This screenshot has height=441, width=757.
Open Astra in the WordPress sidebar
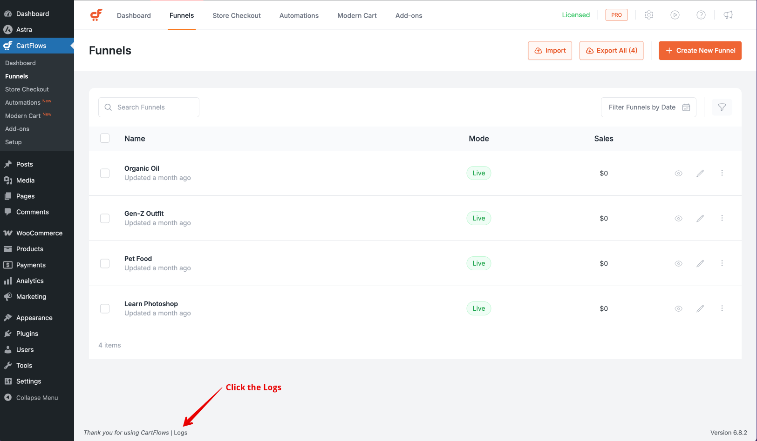click(37, 29)
